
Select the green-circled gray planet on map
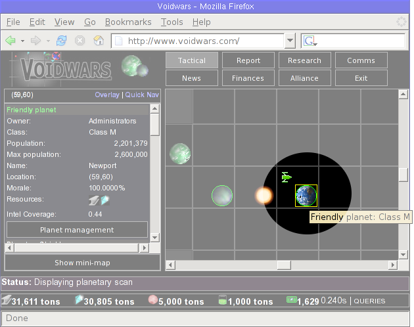(222, 196)
